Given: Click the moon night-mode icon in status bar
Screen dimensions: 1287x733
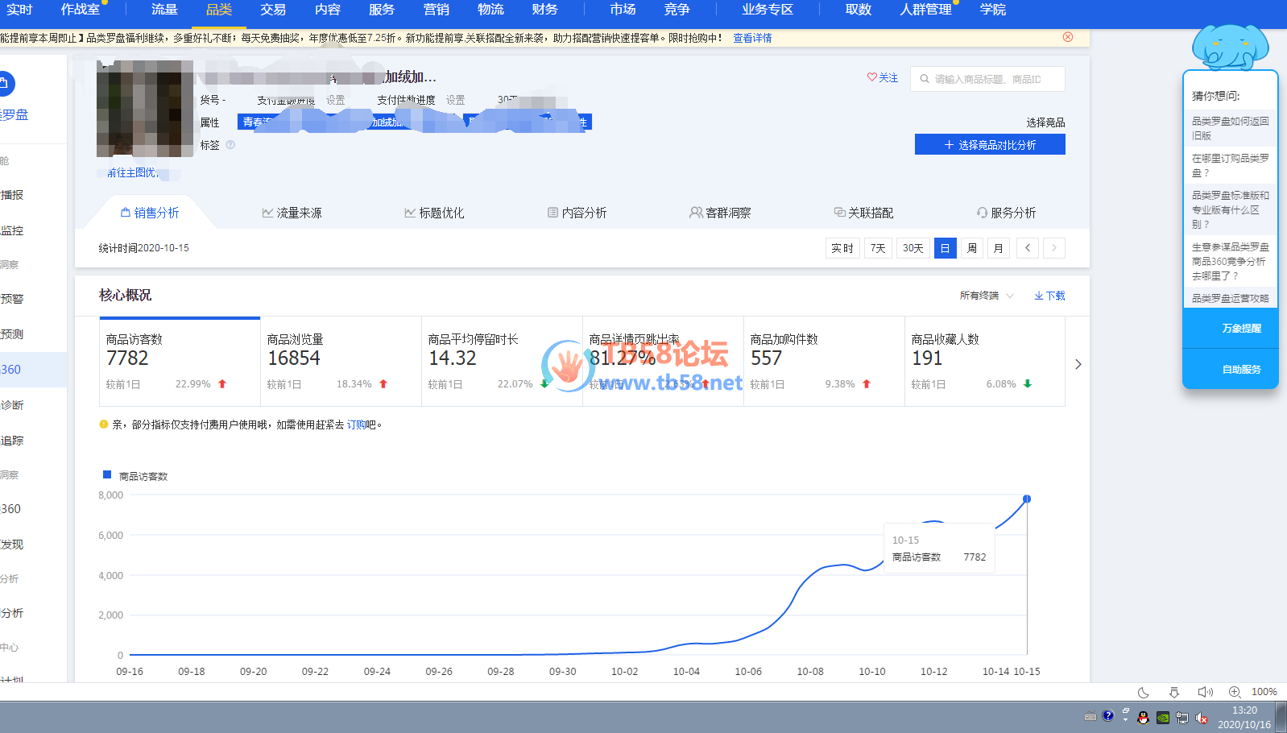Looking at the screenshot, I should pos(1143,692).
